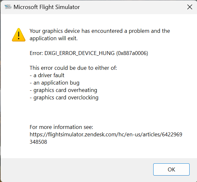
Task: Click the "Your graphics device has encountered" line
Action: pos(100,31)
